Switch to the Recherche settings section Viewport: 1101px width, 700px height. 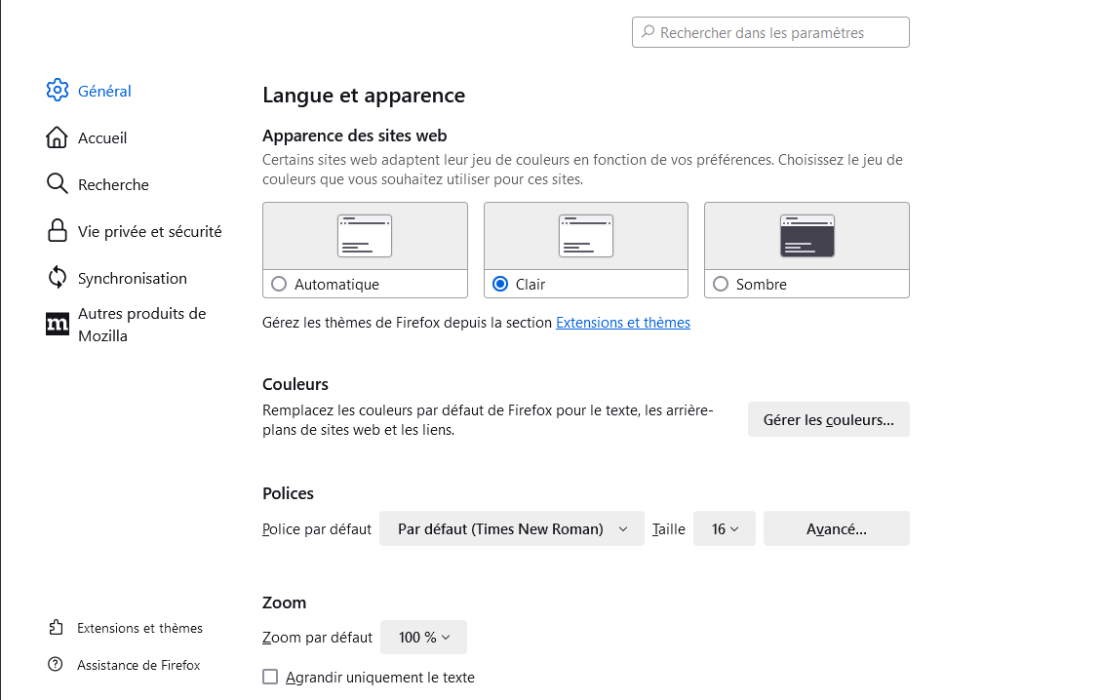tap(113, 184)
